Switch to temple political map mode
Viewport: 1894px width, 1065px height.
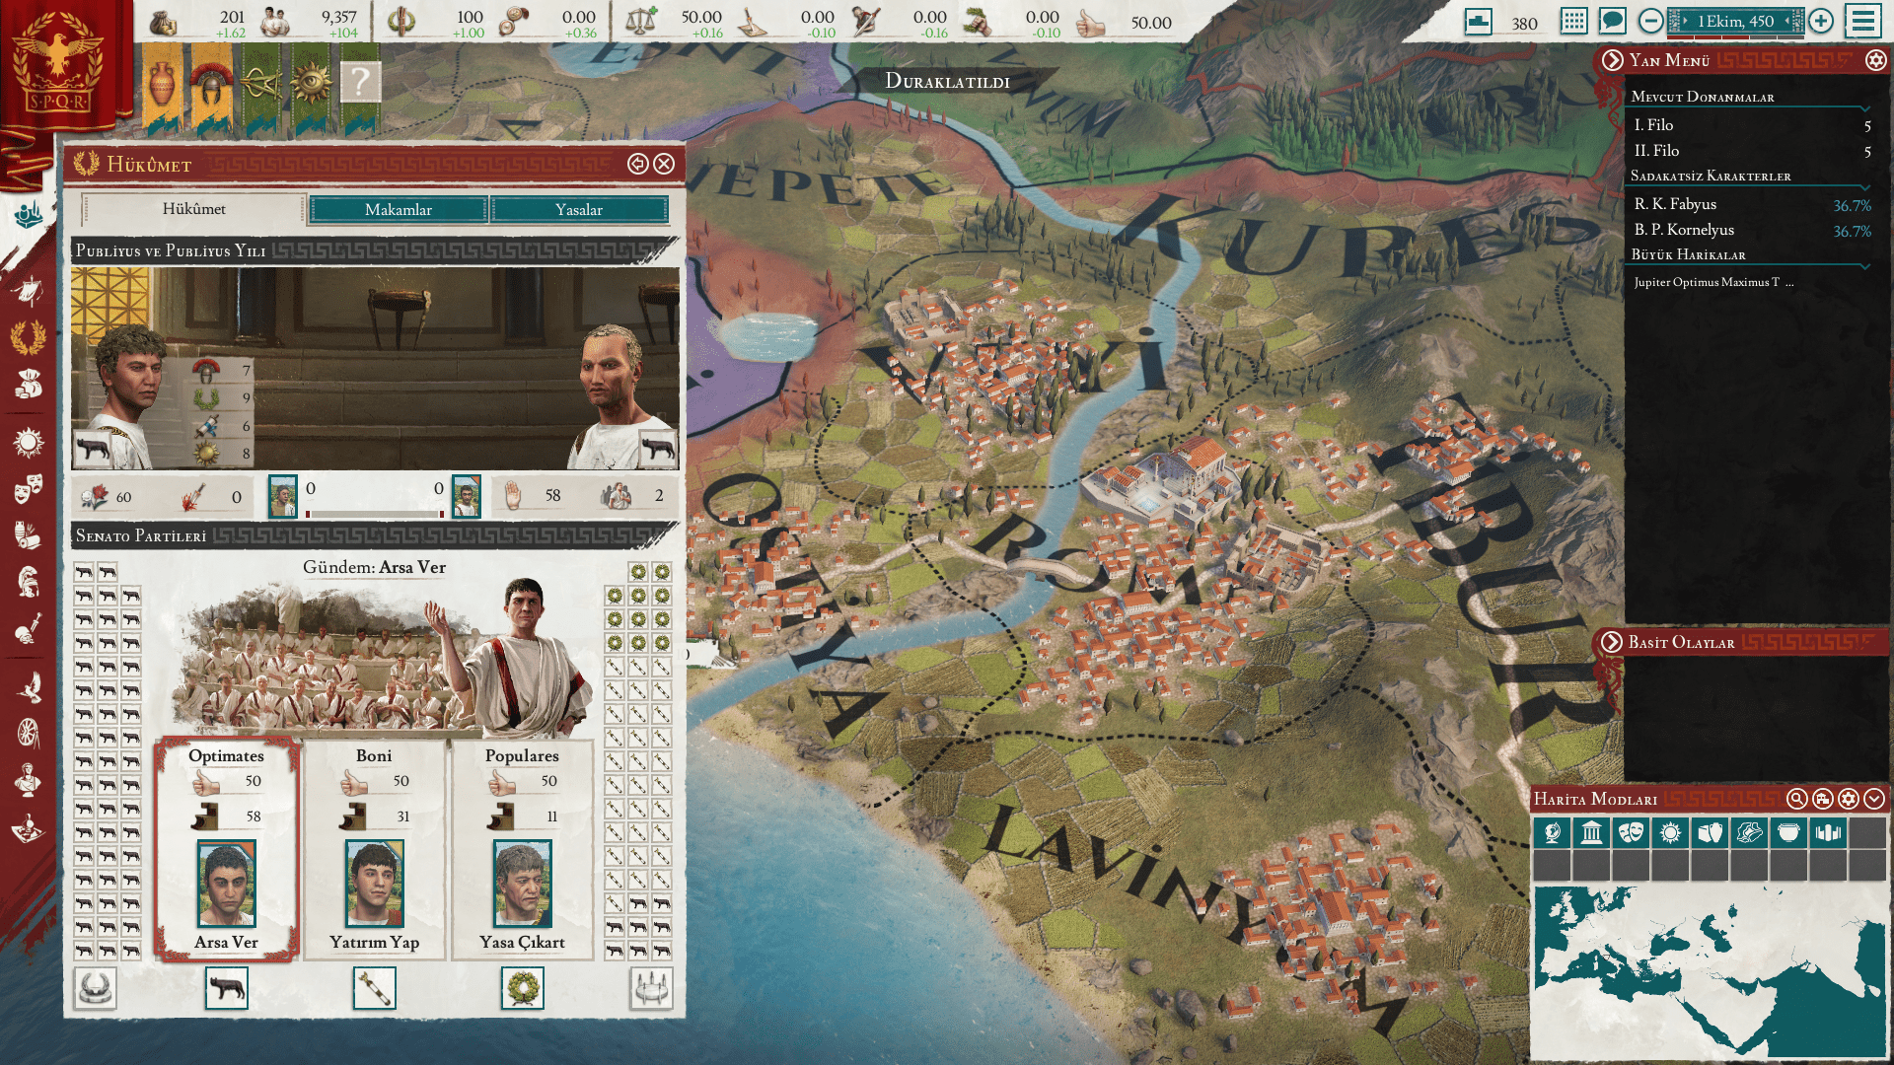coord(1591,833)
